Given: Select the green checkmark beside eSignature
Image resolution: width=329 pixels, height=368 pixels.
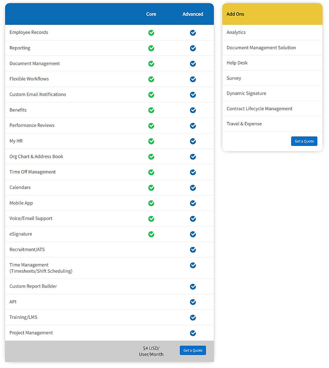Looking at the screenshot, I should coord(151,234).
